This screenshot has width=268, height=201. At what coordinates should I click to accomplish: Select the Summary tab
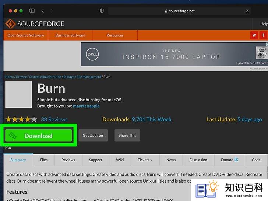tap(18, 160)
